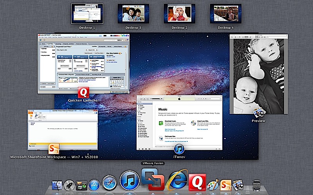
Task: Launch Safari from the Dock
Action: [109, 183]
